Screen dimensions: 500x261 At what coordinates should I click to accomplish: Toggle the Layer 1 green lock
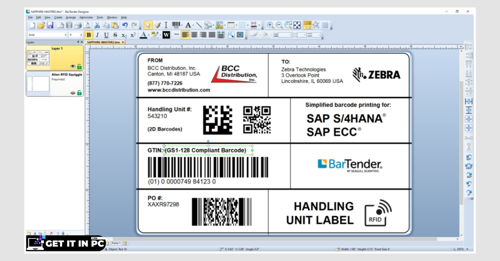point(79,66)
